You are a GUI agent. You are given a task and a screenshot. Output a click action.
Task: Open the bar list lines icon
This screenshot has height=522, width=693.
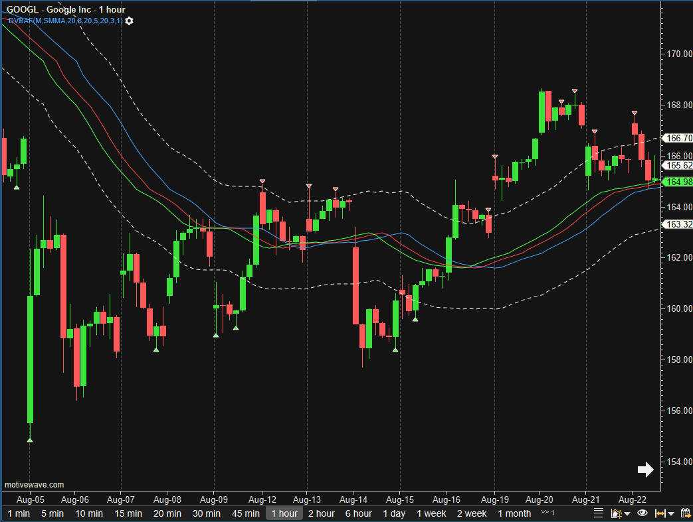point(599,513)
